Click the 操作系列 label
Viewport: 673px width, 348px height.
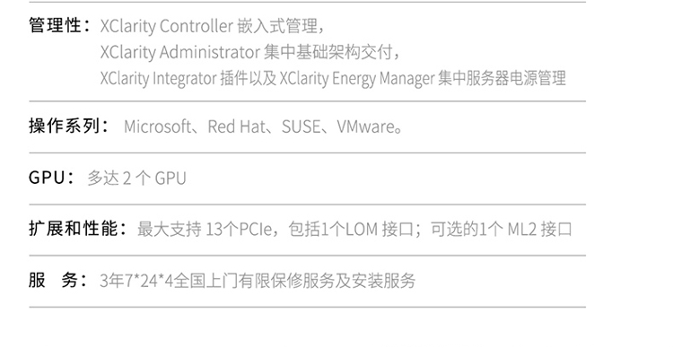point(65,126)
